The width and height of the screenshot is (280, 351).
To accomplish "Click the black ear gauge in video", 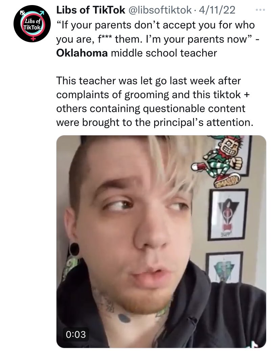I will coord(74,249).
